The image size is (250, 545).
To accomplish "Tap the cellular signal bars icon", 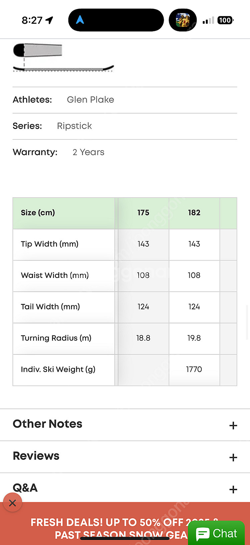I will [x=208, y=21].
